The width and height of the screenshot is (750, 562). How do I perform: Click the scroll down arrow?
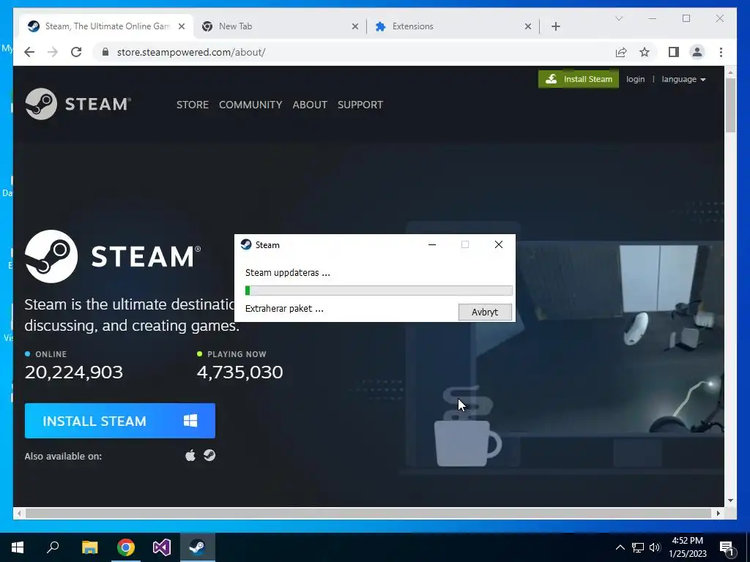click(730, 501)
